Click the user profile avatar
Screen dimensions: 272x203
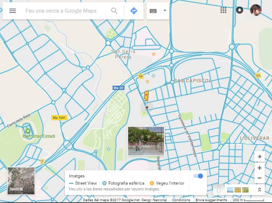coord(256,10)
